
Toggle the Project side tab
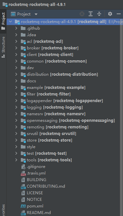pyautogui.click(x=3, y=21)
